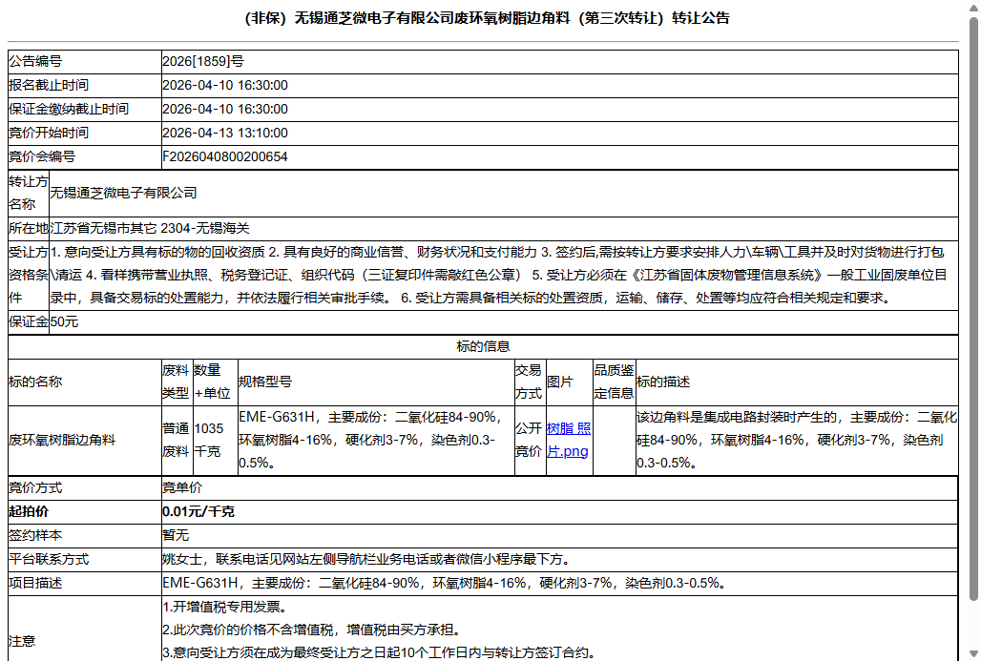This screenshot has height=661, width=981.
Task: Click the 姚女士 contact information text
Action: tap(366, 559)
